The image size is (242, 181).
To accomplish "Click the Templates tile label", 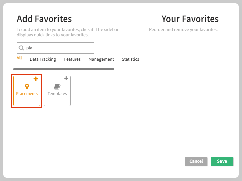I will 57,94.
